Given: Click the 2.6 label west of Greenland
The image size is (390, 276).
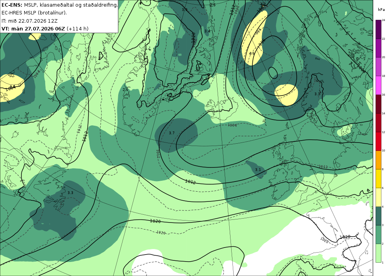Looking at the screenshot, I should coord(125,90).
